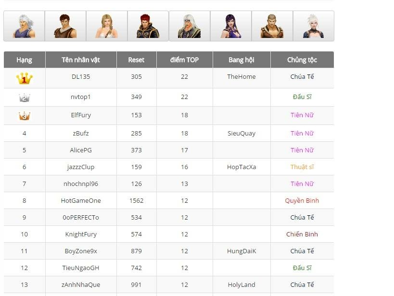The height and width of the screenshot is (296, 394).
Task: Pick the blonde female character portrait
Action: click(107, 26)
